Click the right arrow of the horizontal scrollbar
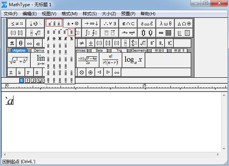 coord(218,155)
